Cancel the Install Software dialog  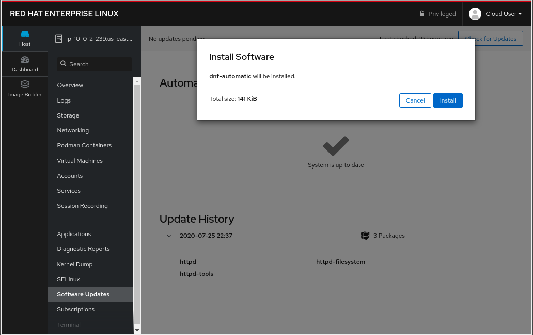click(x=415, y=100)
